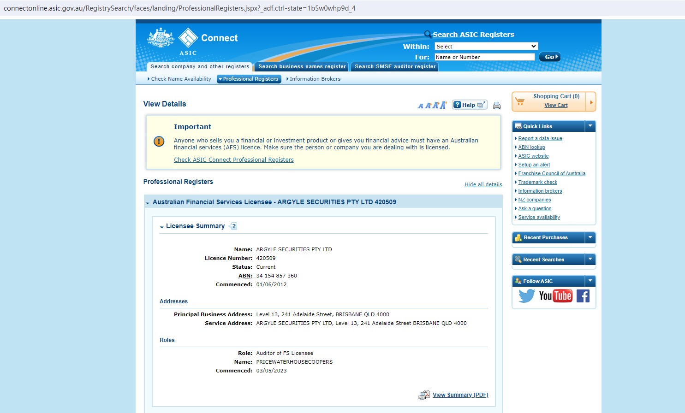Open the View Summary (PDF) link
685x413 pixels.
click(460, 395)
